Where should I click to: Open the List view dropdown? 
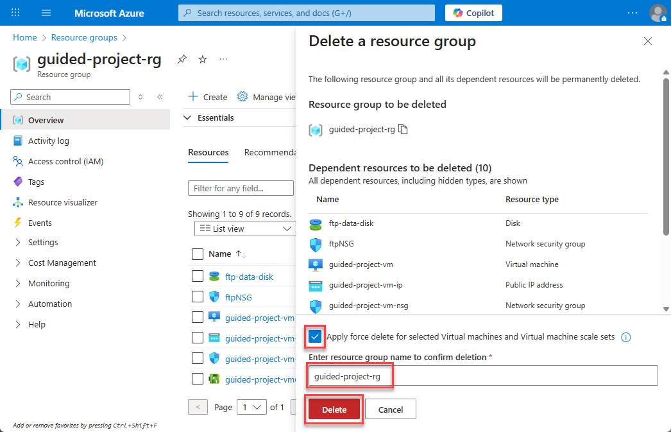(245, 229)
